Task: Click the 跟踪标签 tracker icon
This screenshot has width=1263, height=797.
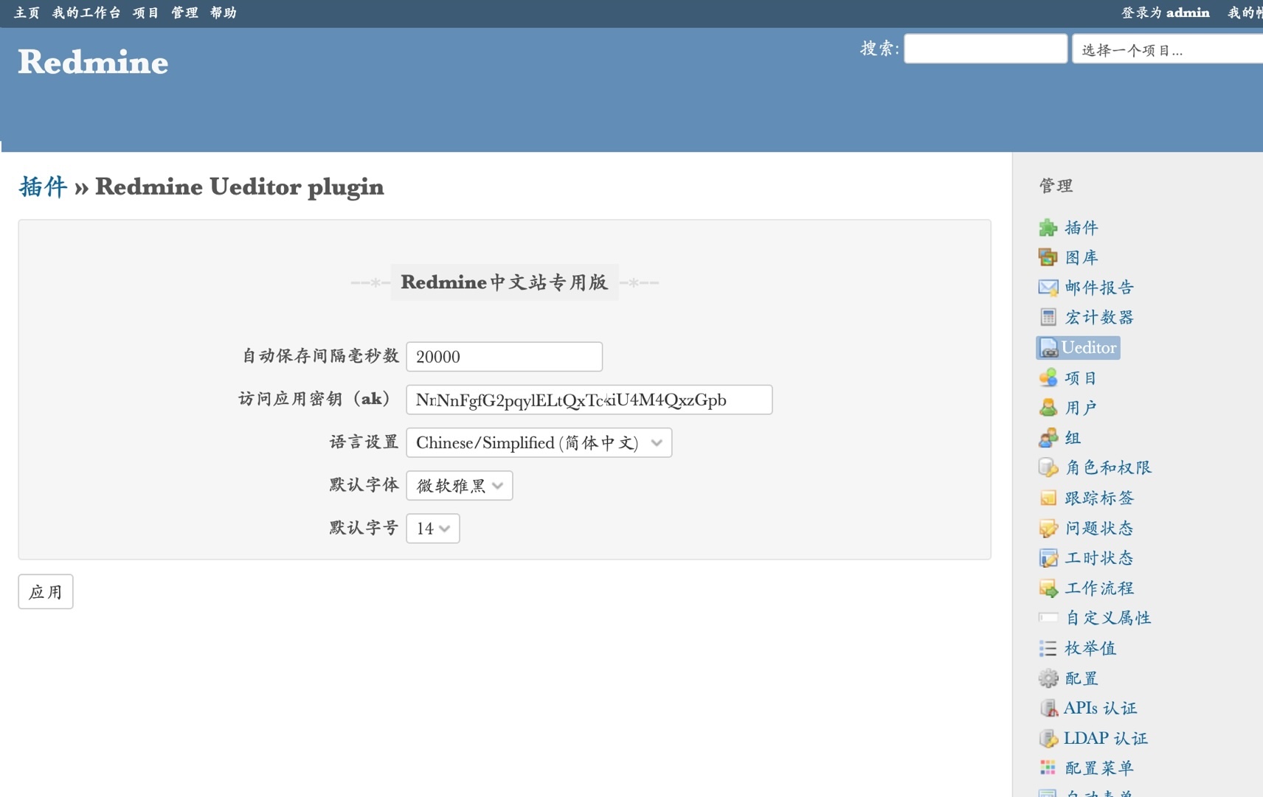Action: point(1048,498)
